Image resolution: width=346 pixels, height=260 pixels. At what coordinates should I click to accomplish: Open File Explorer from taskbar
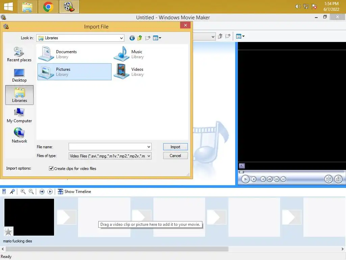[27, 7]
